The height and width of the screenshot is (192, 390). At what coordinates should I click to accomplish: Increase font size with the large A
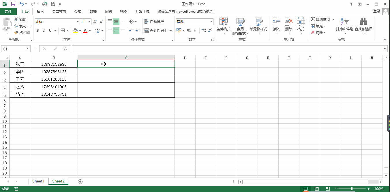pos(95,22)
